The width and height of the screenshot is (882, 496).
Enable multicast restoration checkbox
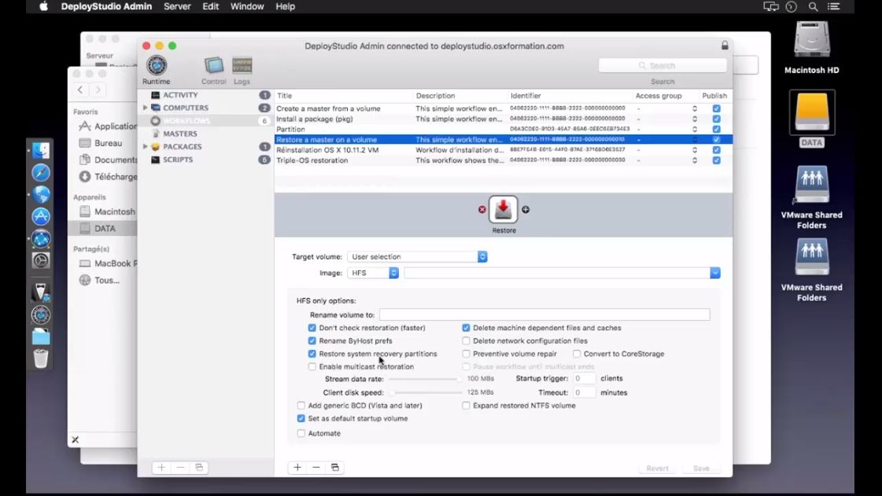point(312,366)
